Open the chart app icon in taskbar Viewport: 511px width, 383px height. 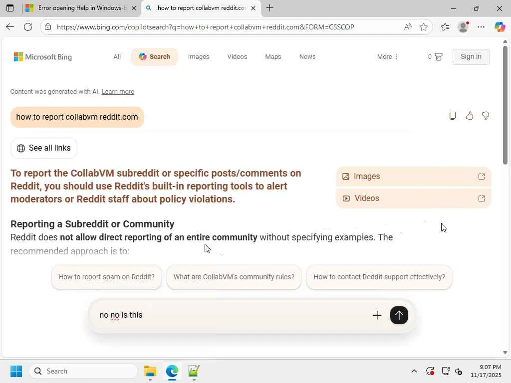pyautogui.click(x=194, y=371)
